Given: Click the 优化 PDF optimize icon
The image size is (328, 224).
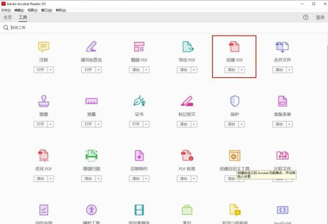Looking at the screenshot, I should [x=43, y=155].
